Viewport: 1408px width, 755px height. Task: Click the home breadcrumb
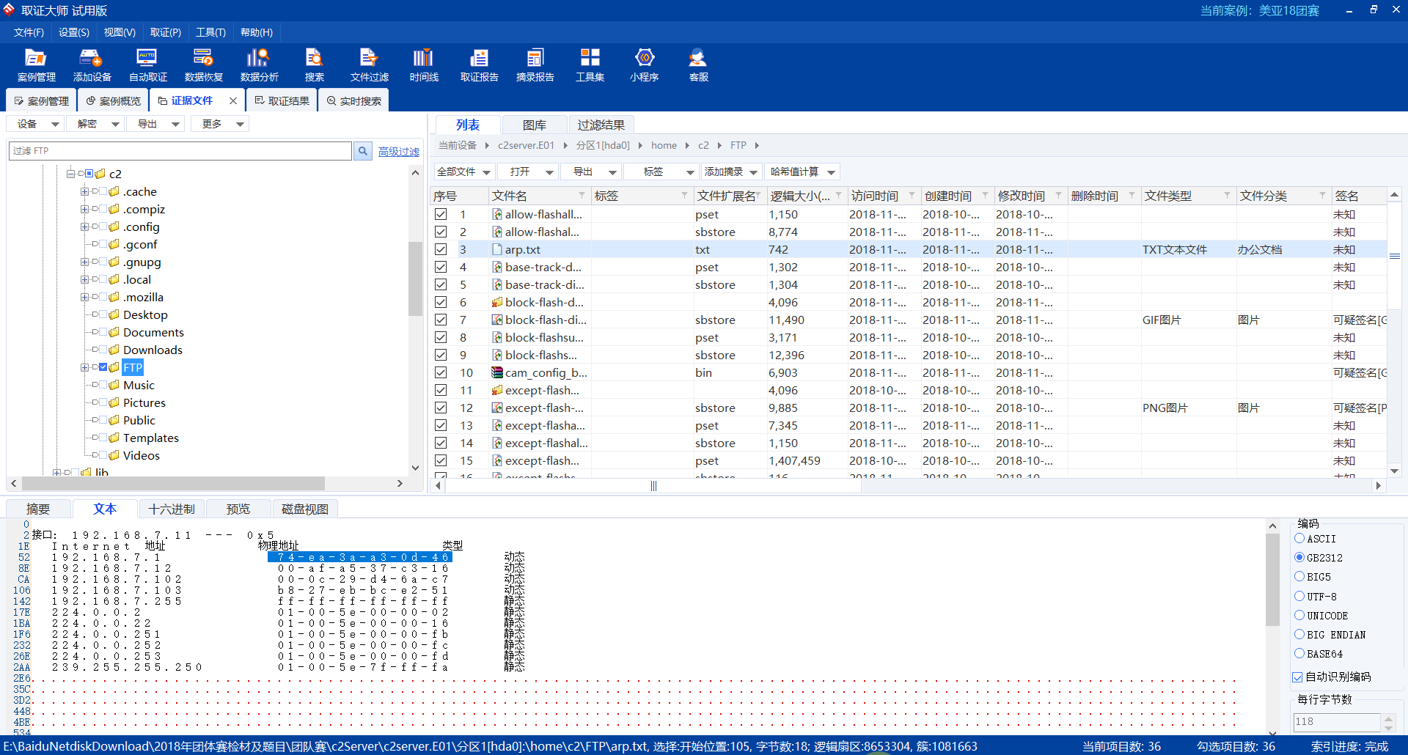(x=664, y=145)
